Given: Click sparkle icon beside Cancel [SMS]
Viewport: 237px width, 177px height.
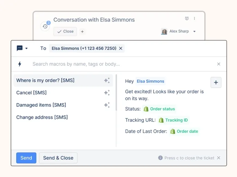Looking at the screenshot, I should [x=107, y=93].
